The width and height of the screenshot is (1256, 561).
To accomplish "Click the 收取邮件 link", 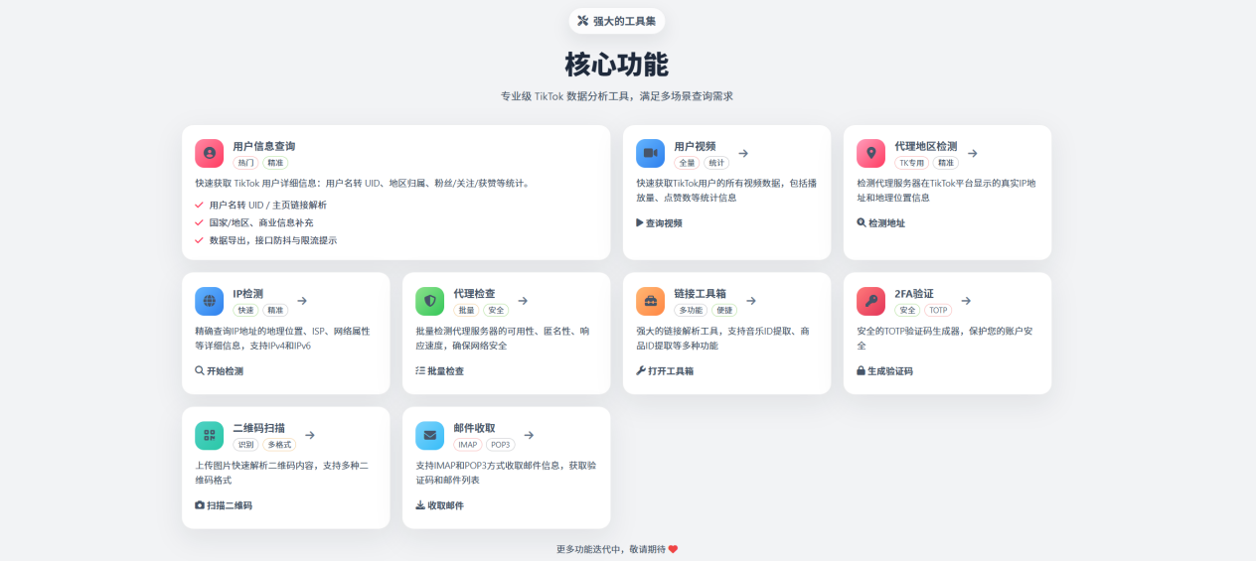I will (x=439, y=505).
